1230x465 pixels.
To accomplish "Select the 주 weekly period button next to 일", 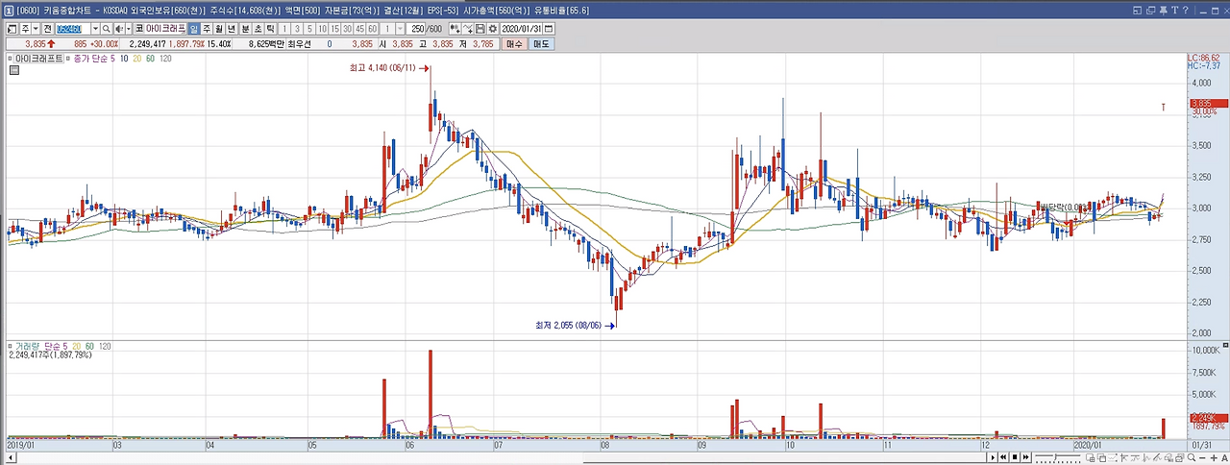I will 207,29.
